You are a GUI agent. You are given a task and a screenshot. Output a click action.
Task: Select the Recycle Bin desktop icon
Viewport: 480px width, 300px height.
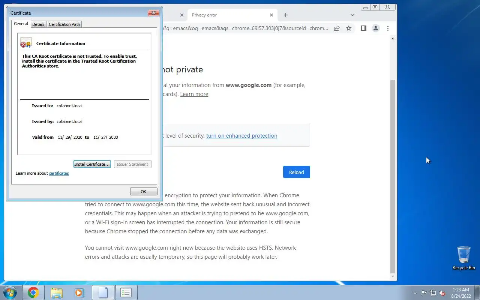pos(464,258)
